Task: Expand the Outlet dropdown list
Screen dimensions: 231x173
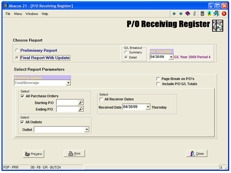Action: pos(86,129)
